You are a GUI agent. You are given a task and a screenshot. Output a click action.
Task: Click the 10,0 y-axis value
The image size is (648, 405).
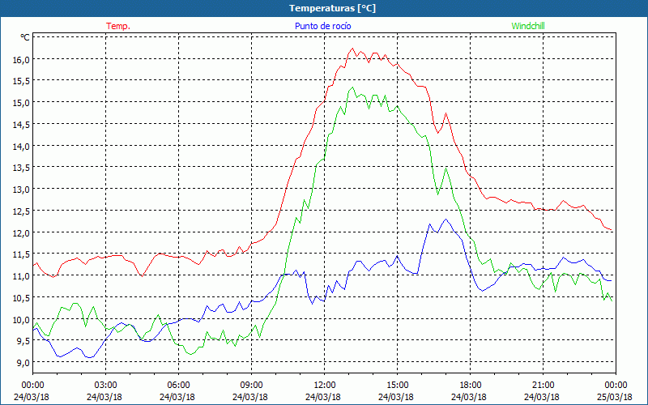pos(21,319)
